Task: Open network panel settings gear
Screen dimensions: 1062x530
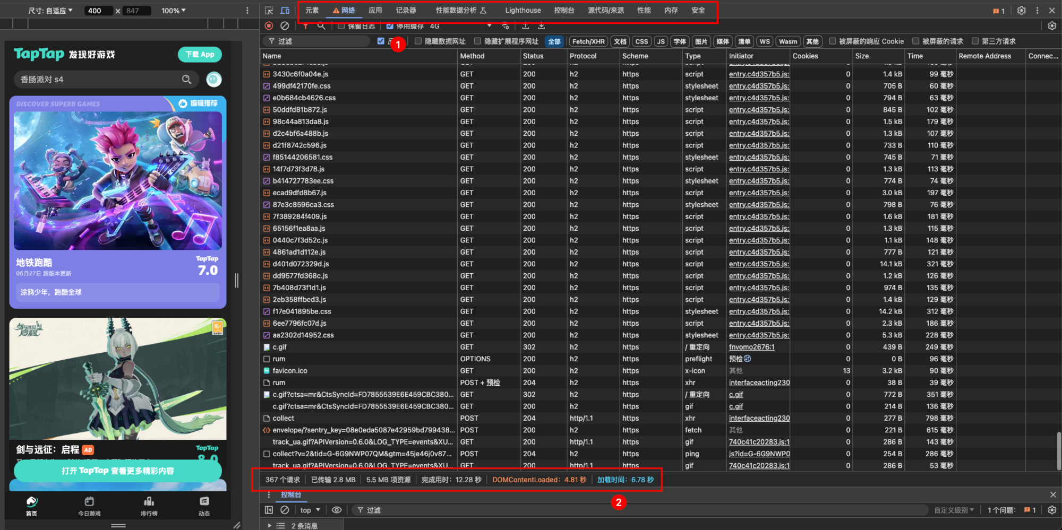Action: point(1052,25)
